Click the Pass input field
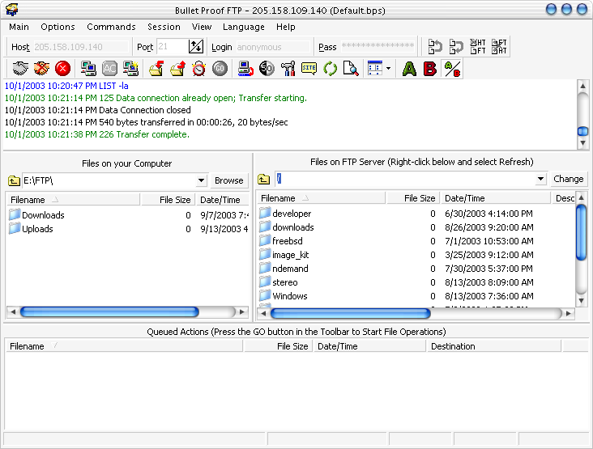The image size is (593, 449). point(378,47)
